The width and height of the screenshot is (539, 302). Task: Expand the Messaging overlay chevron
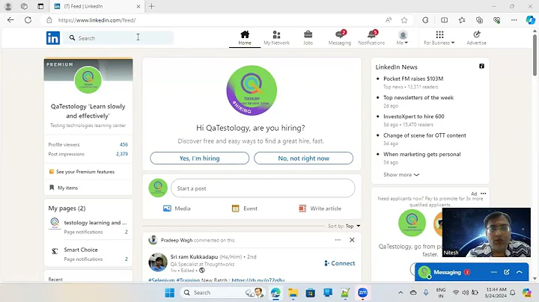pos(520,272)
